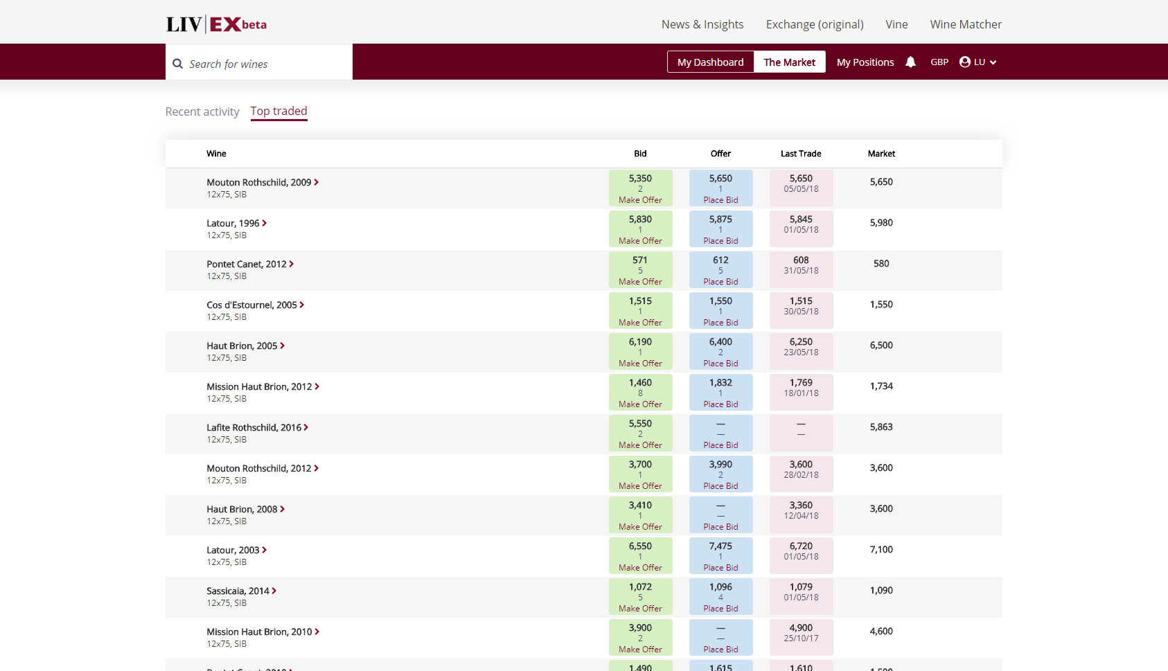The width and height of the screenshot is (1168, 671).
Task: Switch to The Market view
Action: [790, 62]
